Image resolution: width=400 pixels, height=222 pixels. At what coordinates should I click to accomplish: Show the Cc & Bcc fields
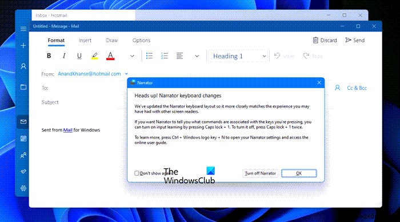pos(357,88)
